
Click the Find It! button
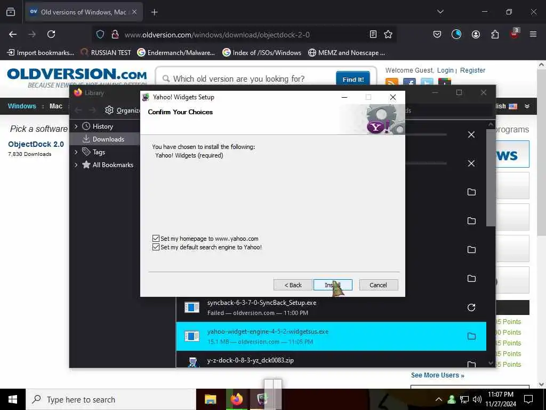pos(353,79)
